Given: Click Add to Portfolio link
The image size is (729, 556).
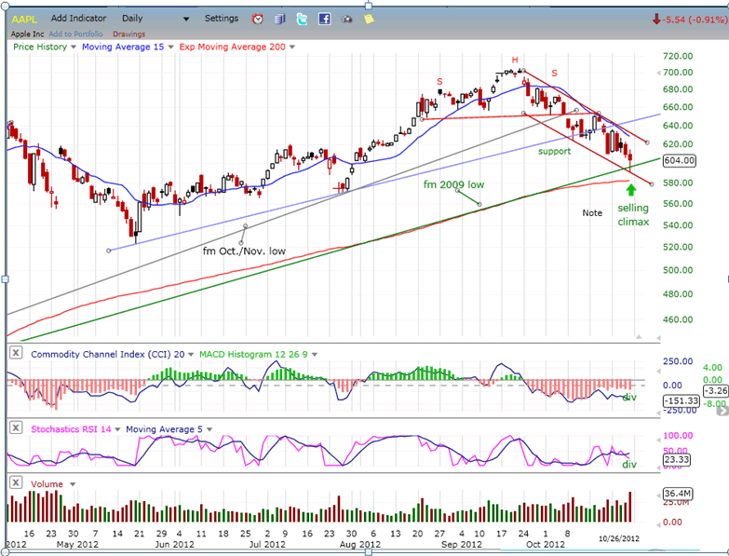Looking at the screenshot, I should [75, 34].
